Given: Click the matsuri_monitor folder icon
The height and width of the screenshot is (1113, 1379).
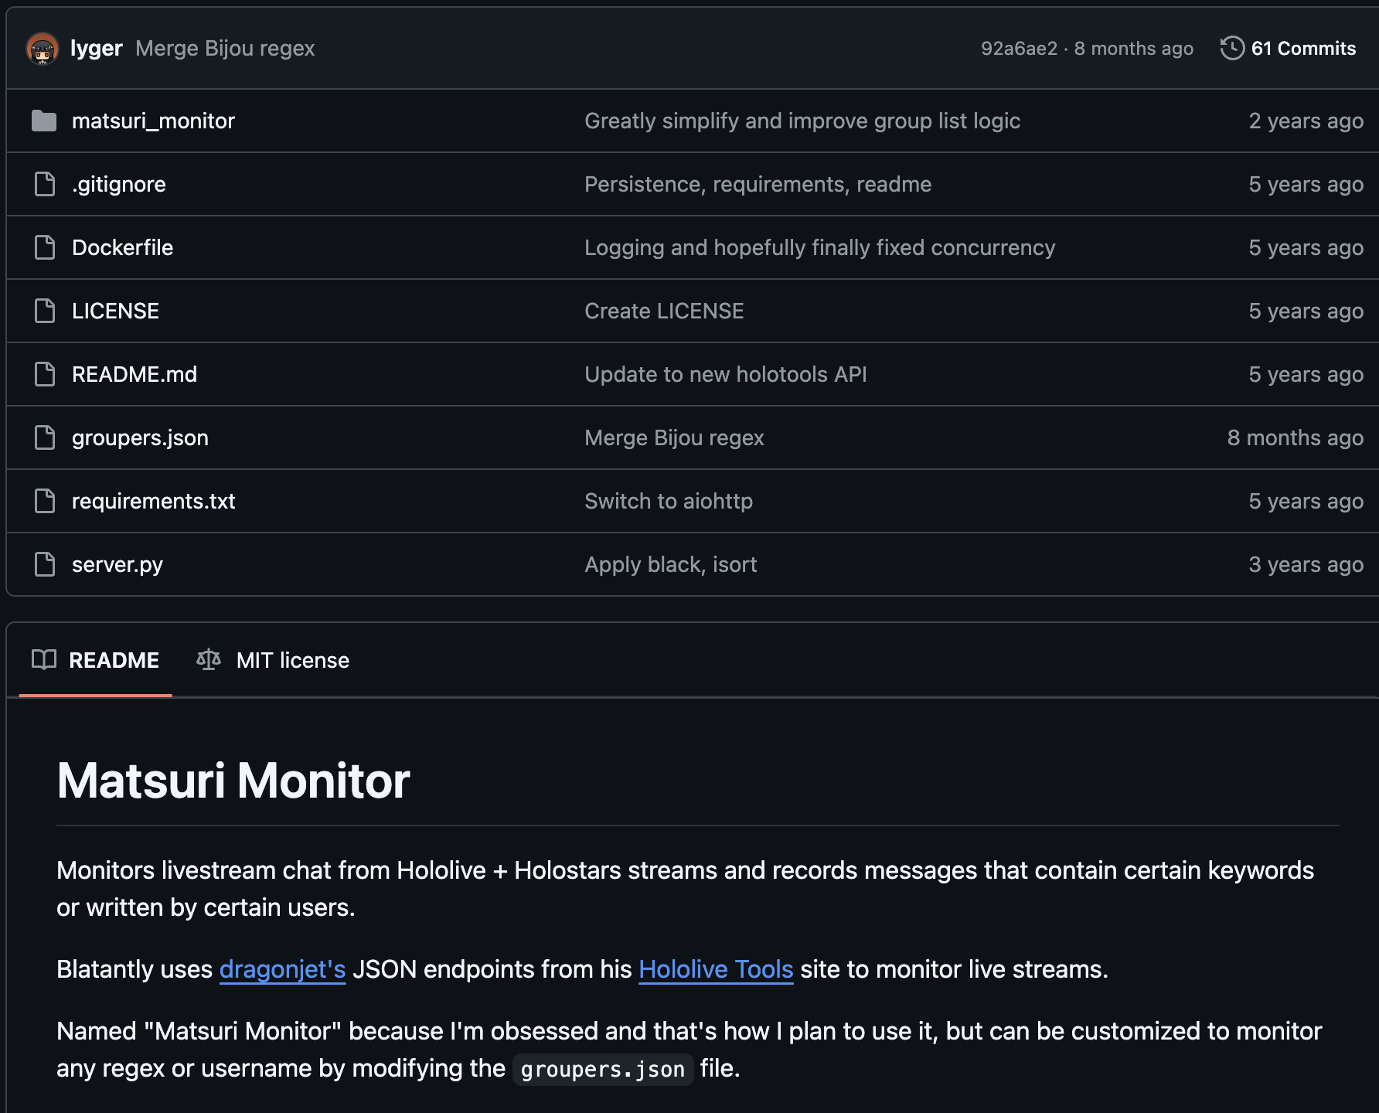Looking at the screenshot, I should 44,121.
